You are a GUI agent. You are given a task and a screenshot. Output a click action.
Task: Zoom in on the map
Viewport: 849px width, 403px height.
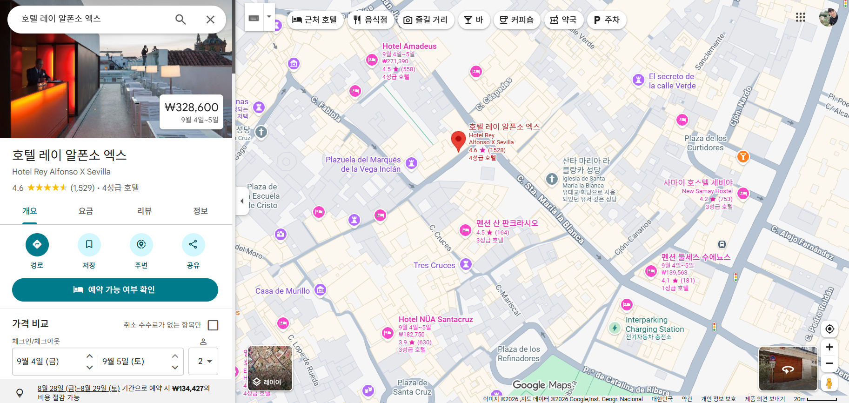point(829,347)
